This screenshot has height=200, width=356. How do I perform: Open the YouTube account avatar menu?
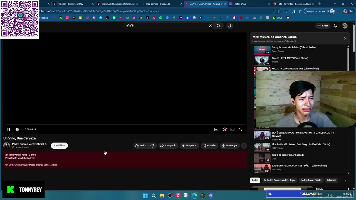point(345,26)
